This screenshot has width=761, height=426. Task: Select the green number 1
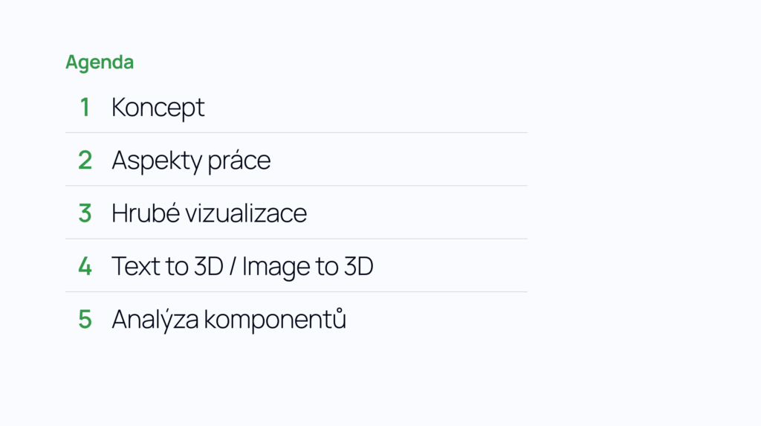click(85, 107)
